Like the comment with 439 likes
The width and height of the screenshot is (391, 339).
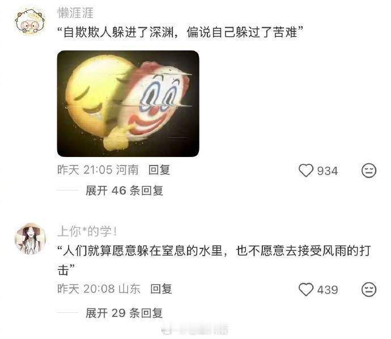(x=306, y=289)
